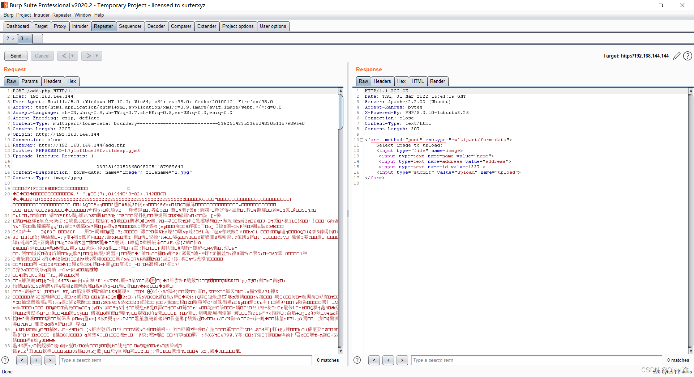
Task: Open the Help menu
Action: tap(99, 15)
